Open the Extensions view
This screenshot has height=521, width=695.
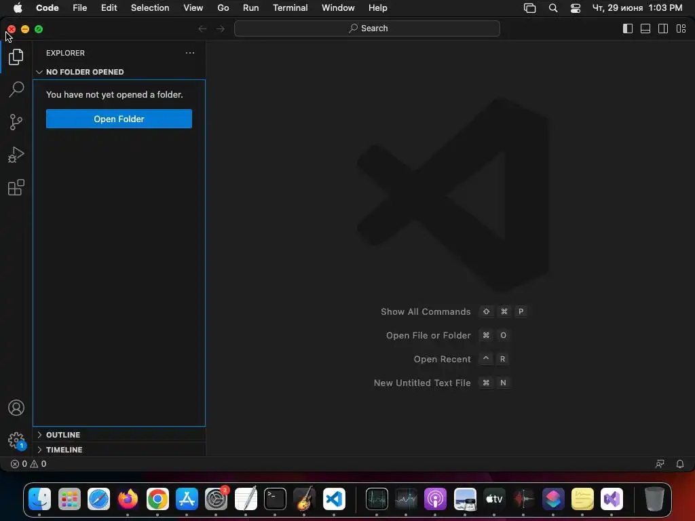(16, 187)
